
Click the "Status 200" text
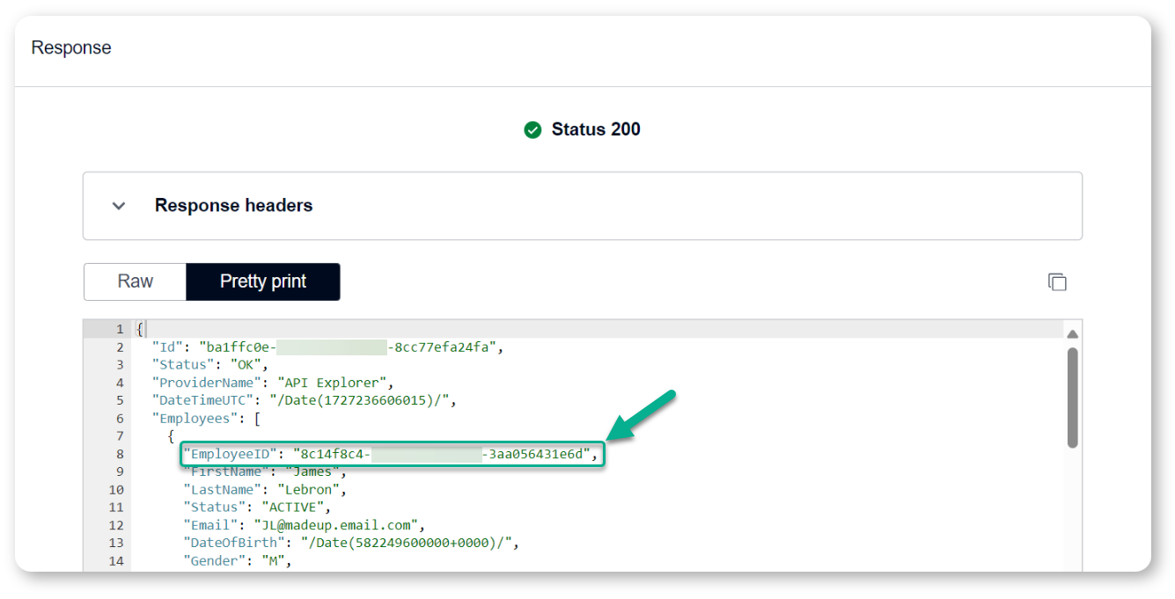(x=596, y=129)
